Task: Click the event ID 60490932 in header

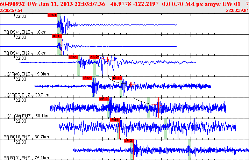Action: pos(13,4)
